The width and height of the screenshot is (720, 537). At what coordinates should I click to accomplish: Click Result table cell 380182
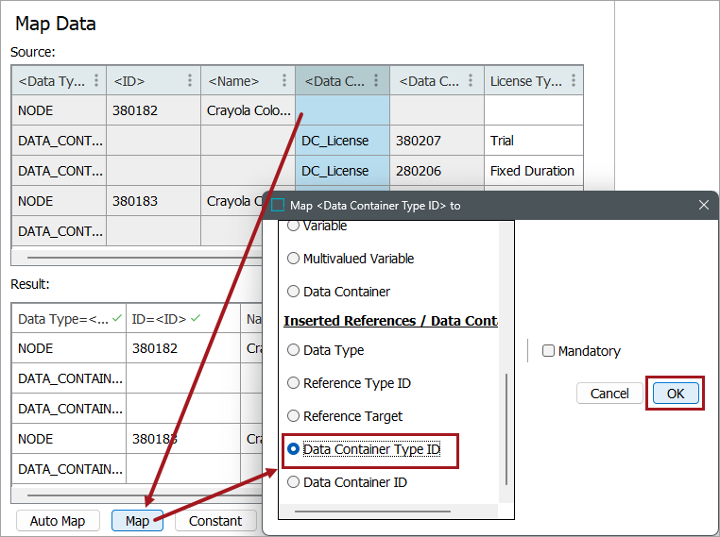183,348
